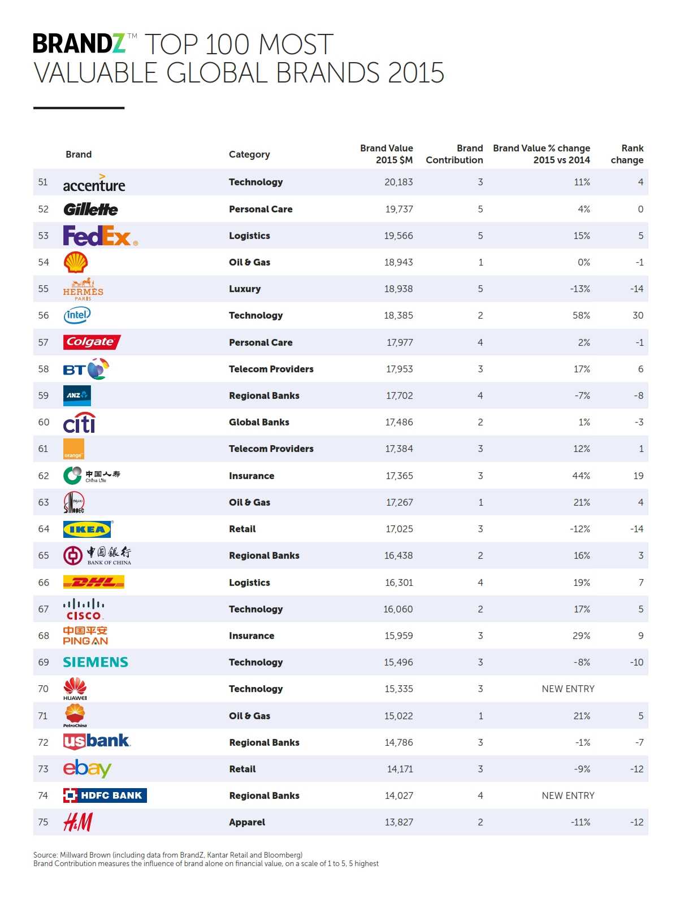Click the Colgate logo
Image resolution: width=684 pixels, height=900 pixels.
click(92, 342)
